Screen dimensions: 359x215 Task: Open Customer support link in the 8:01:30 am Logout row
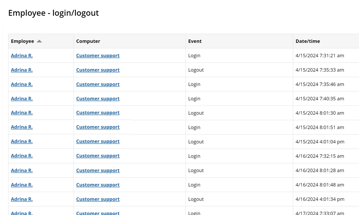tap(97, 112)
